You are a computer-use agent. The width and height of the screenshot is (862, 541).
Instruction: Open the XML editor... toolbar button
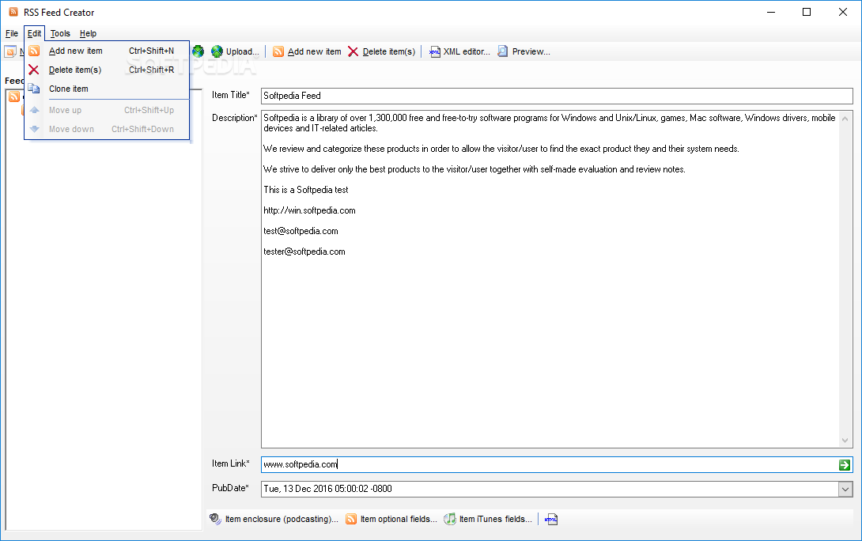click(x=459, y=51)
